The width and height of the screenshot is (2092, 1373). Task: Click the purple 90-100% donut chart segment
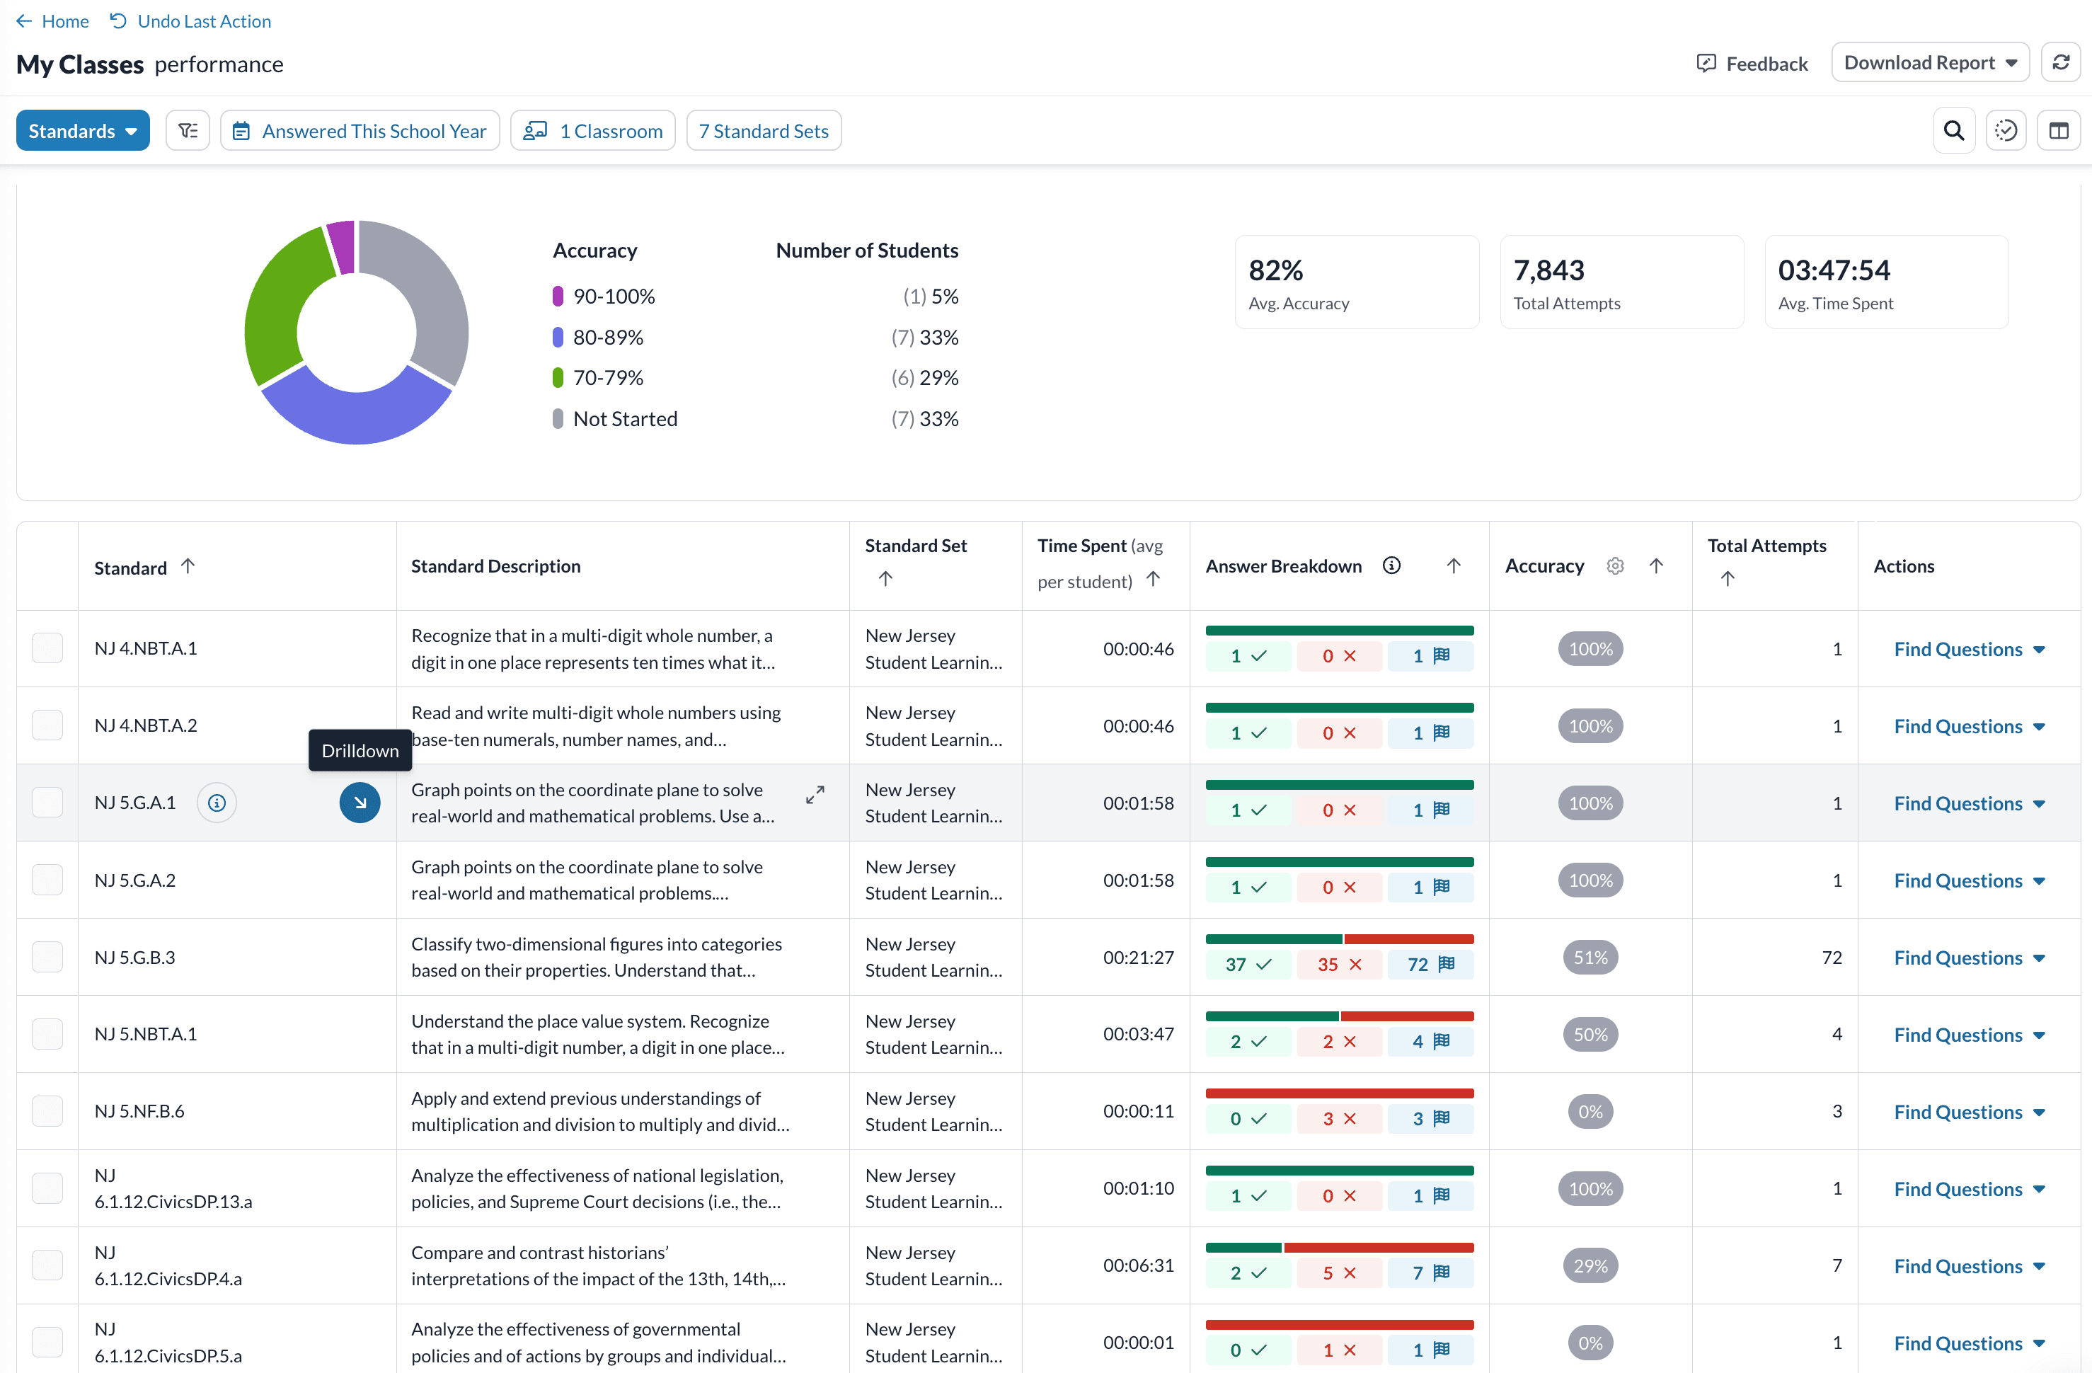pyautogui.click(x=342, y=247)
